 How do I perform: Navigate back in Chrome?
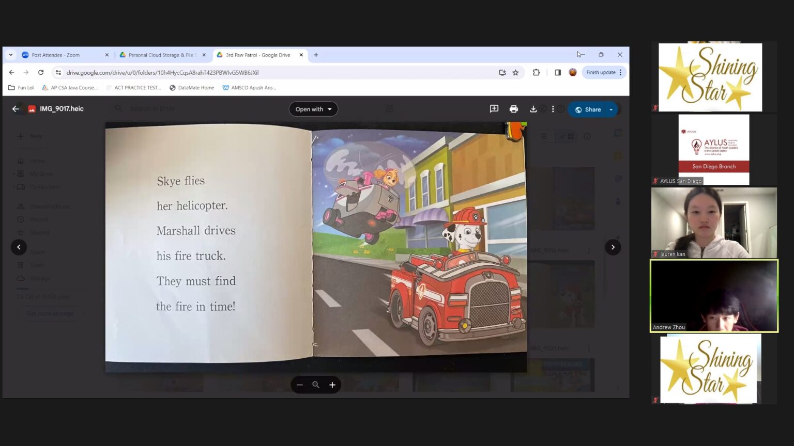[x=11, y=72]
